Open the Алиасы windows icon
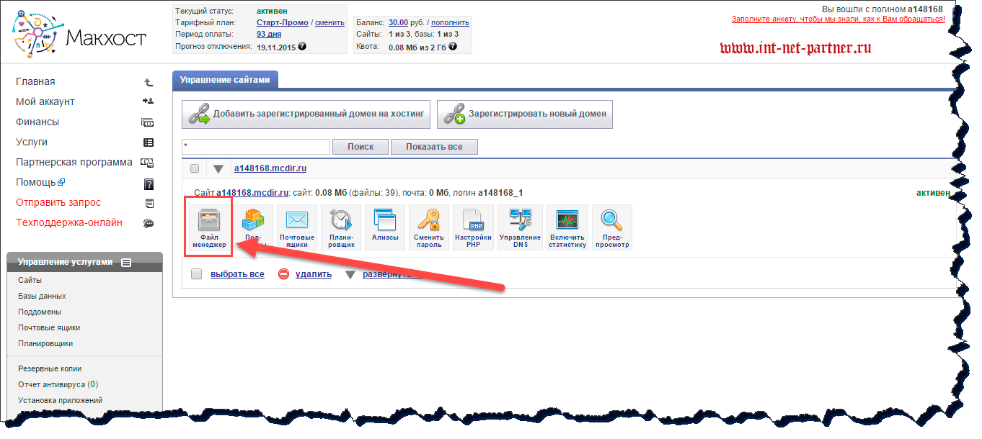Image resolution: width=982 pixels, height=439 pixels. (x=385, y=227)
